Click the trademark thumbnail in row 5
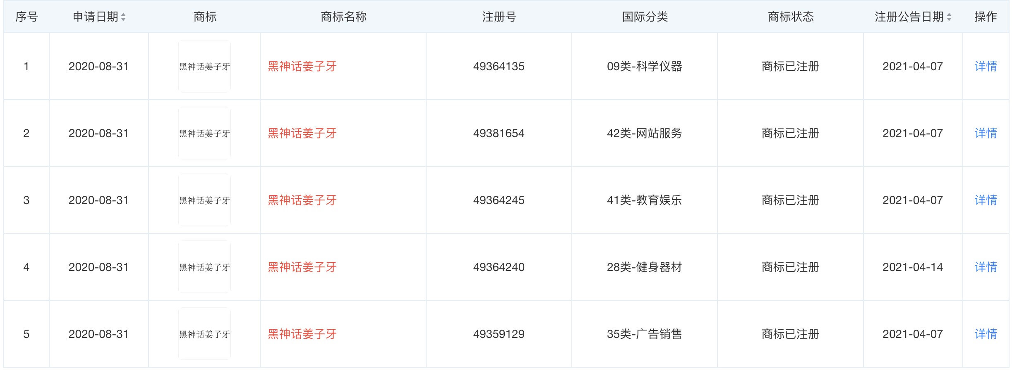Viewport: 1012px width, 371px height. 204,334
